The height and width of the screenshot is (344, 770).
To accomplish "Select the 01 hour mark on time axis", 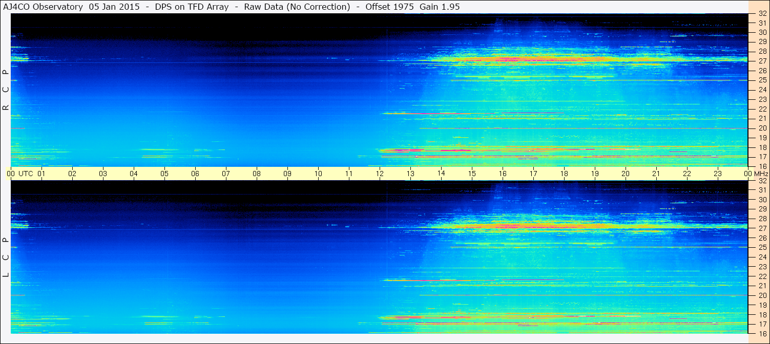I will pos(41,174).
